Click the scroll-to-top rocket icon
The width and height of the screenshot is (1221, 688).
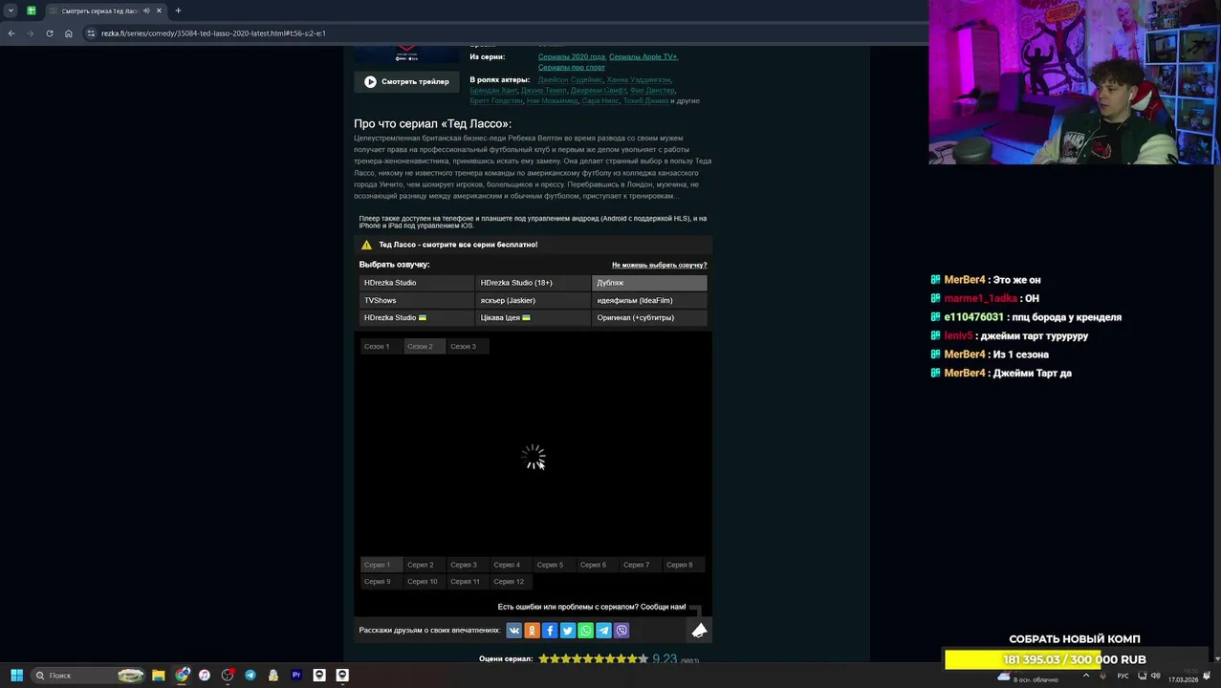click(x=699, y=631)
